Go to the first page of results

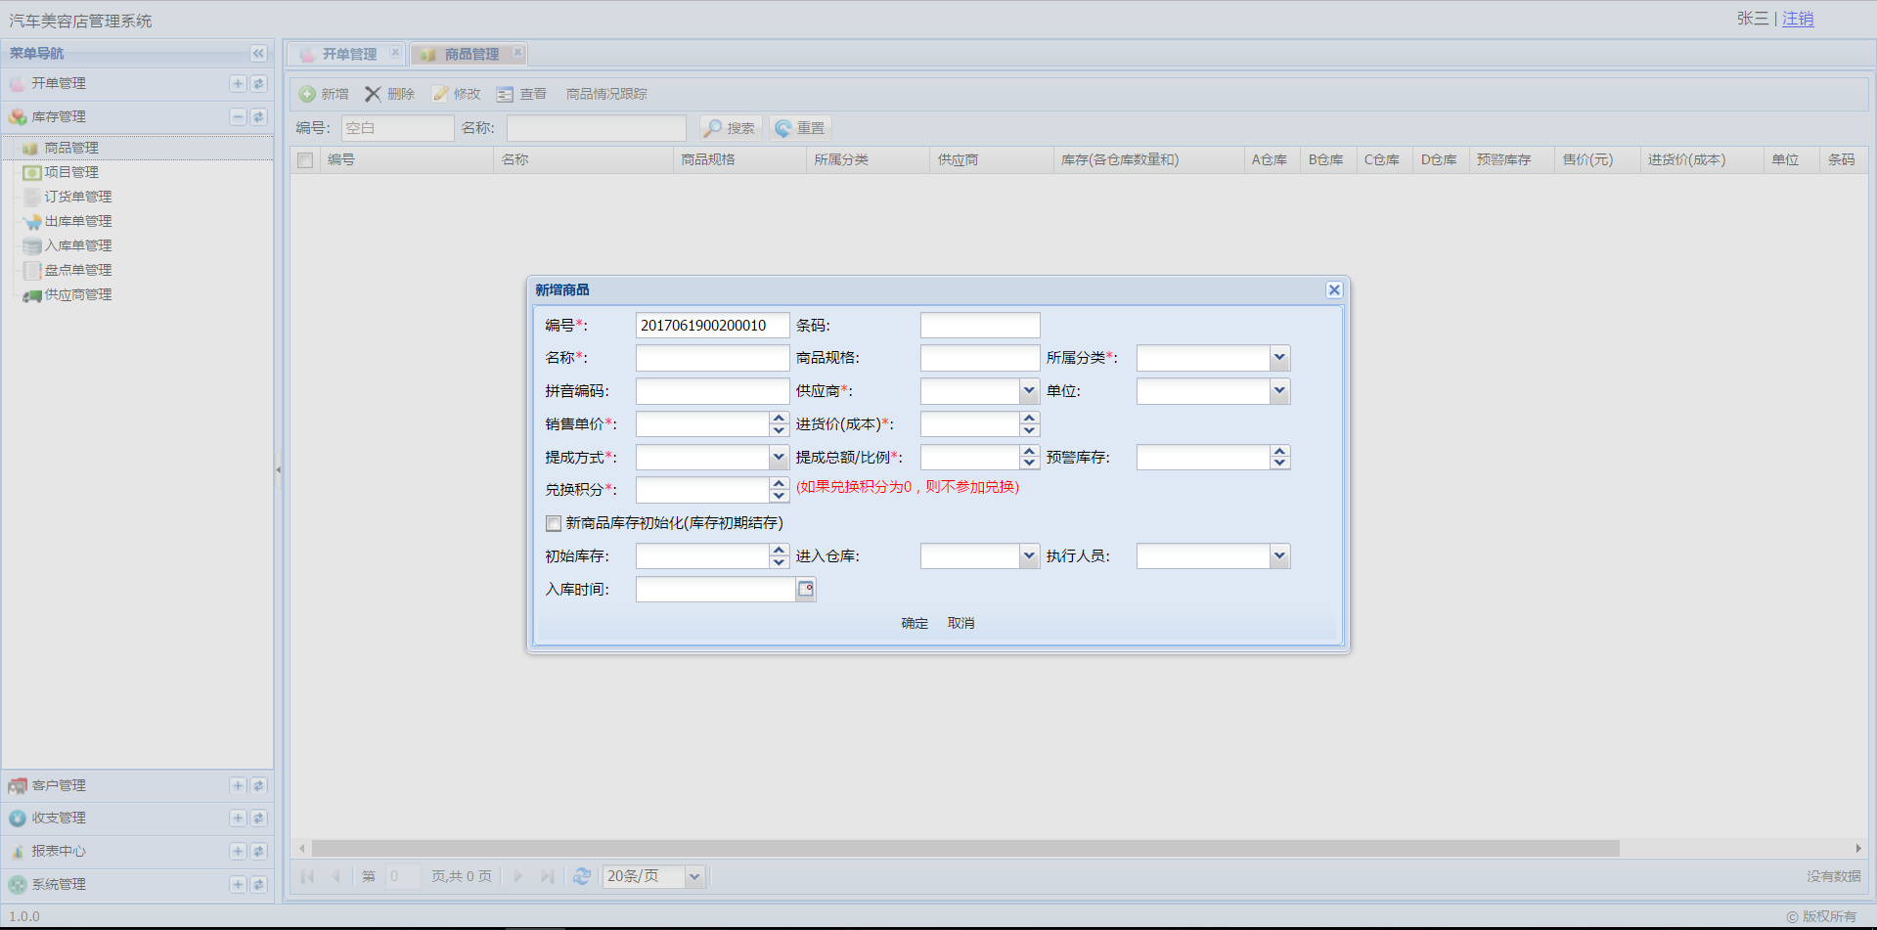tap(307, 876)
